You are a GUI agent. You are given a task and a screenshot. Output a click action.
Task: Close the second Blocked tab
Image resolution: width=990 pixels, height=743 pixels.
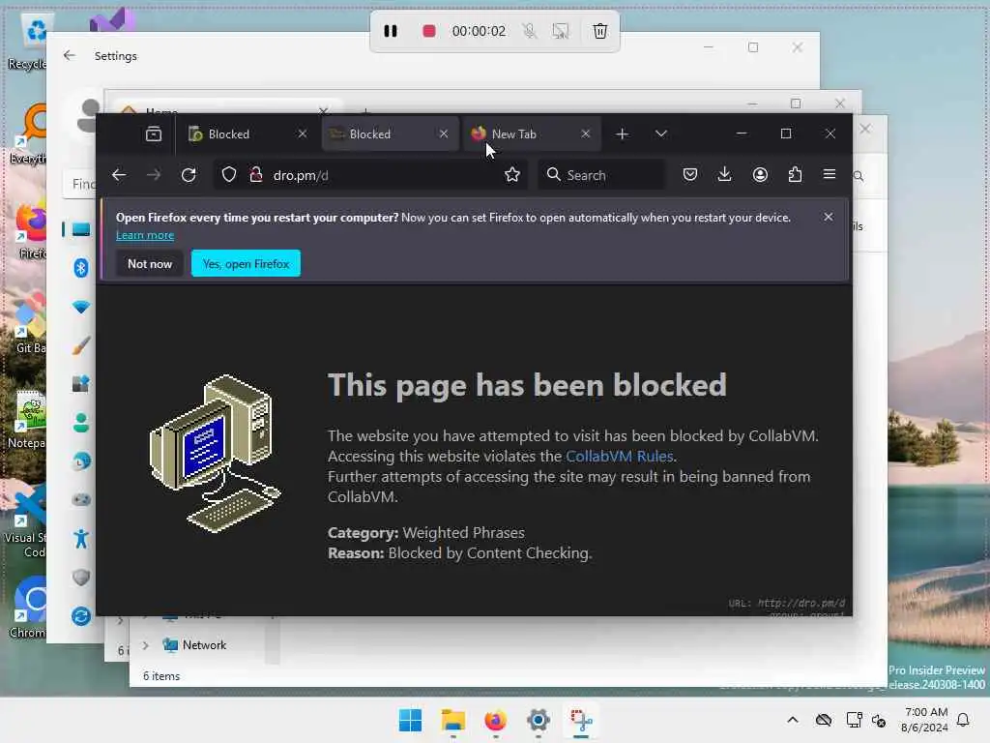point(444,134)
